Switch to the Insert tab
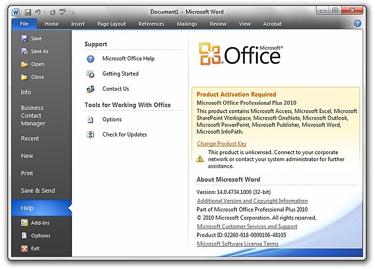The image size is (375, 269). tap(78, 24)
